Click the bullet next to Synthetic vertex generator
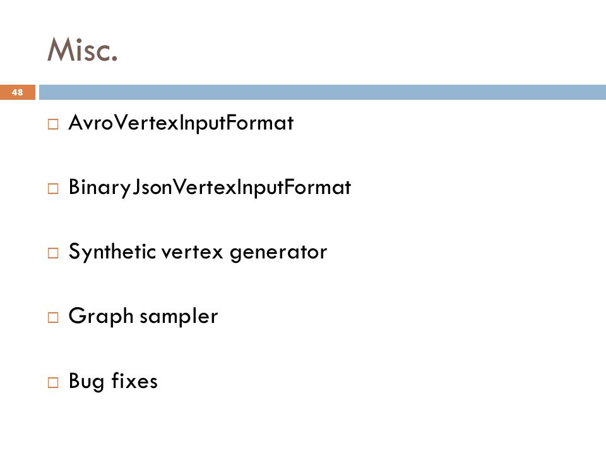Viewport: 606px width, 455px height. point(53,253)
